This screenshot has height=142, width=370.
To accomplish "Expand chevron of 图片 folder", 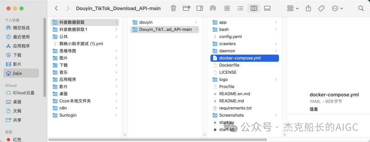I will pos(116,58).
